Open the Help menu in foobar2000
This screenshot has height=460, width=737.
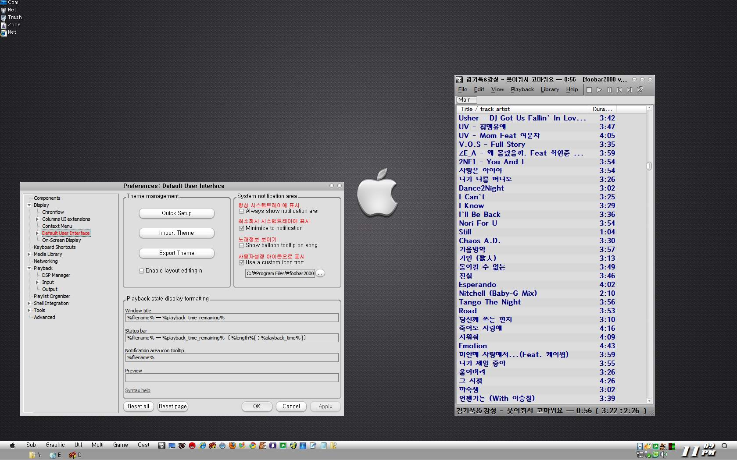572,89
